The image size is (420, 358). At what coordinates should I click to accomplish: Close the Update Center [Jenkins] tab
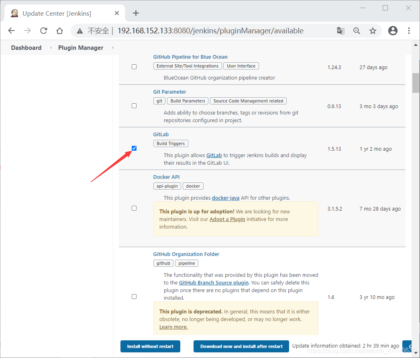(x=117, y=13)
